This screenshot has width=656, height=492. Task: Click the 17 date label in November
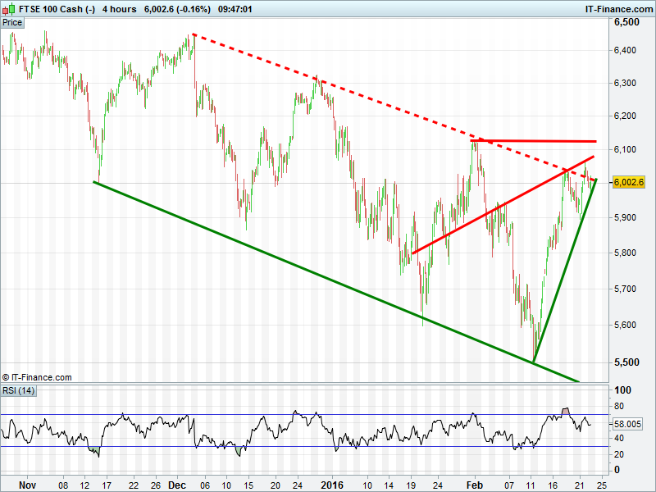pyautogui.click(x=107, y=485)
